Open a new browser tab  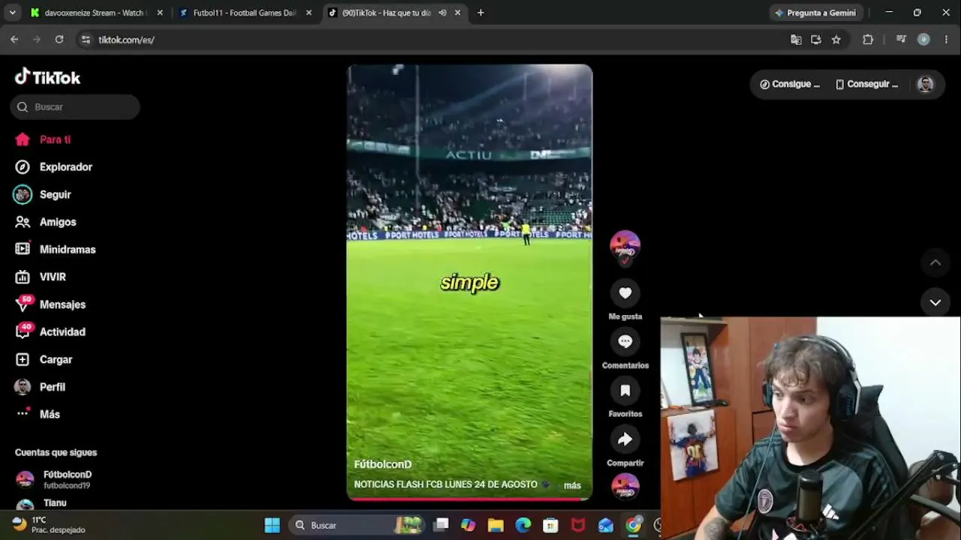click(480, 13)
